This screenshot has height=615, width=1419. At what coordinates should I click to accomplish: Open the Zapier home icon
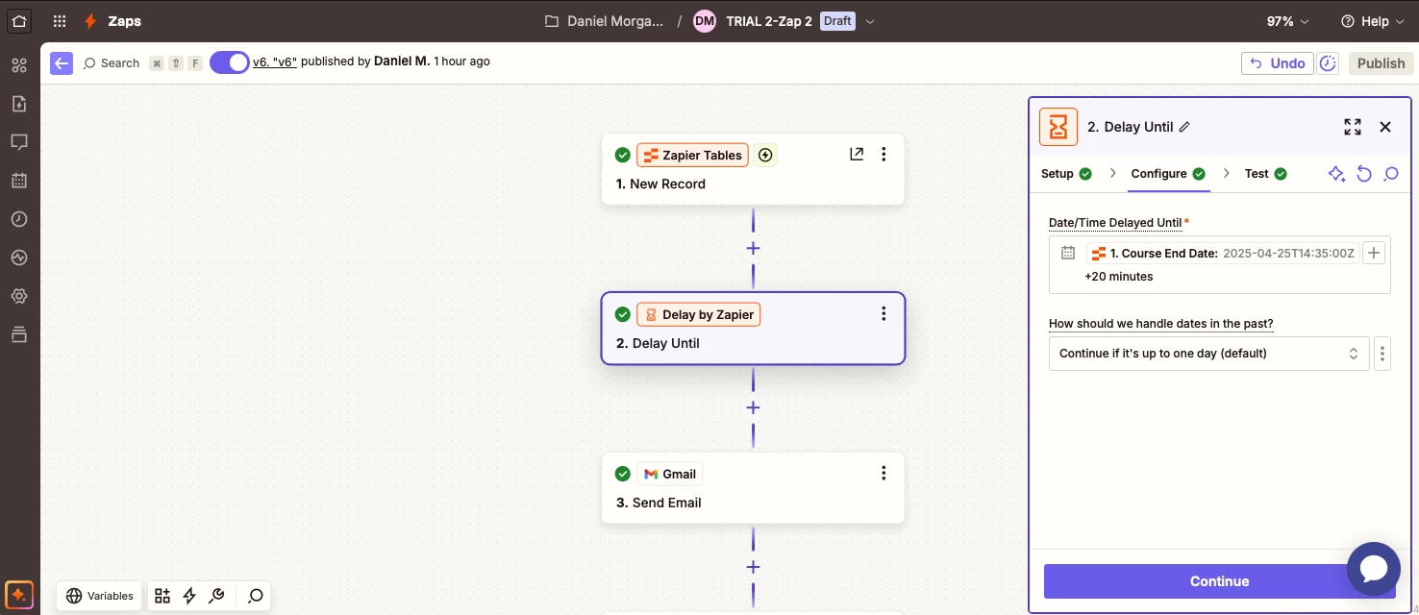[x=19, y=20]
